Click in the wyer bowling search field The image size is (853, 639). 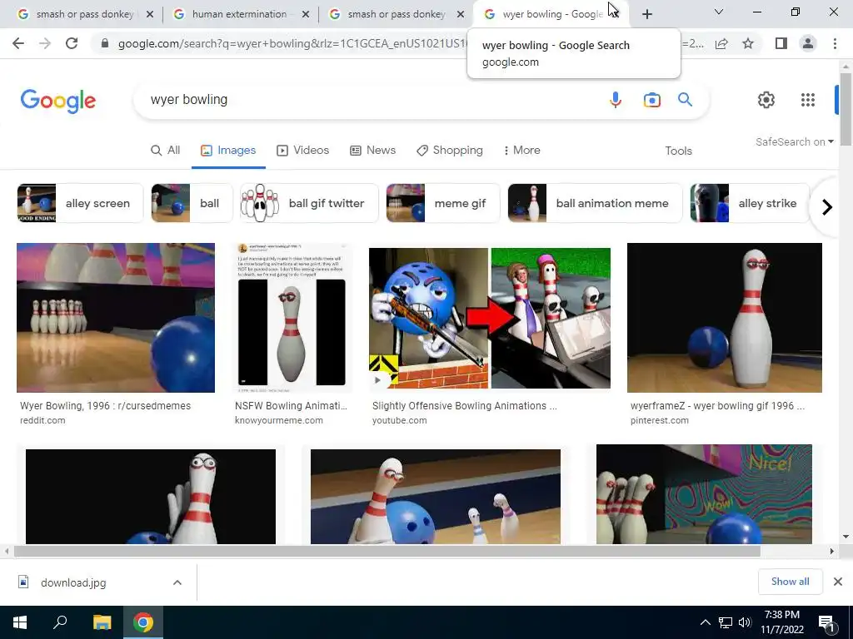point(370,100)
